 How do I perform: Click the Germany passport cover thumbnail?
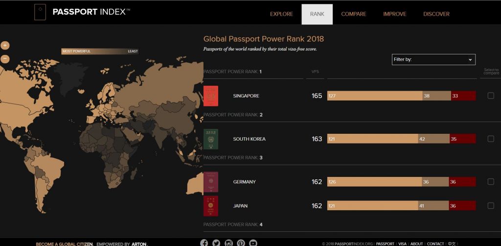211,182
